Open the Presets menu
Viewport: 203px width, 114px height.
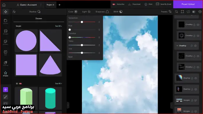coord(166,12)
